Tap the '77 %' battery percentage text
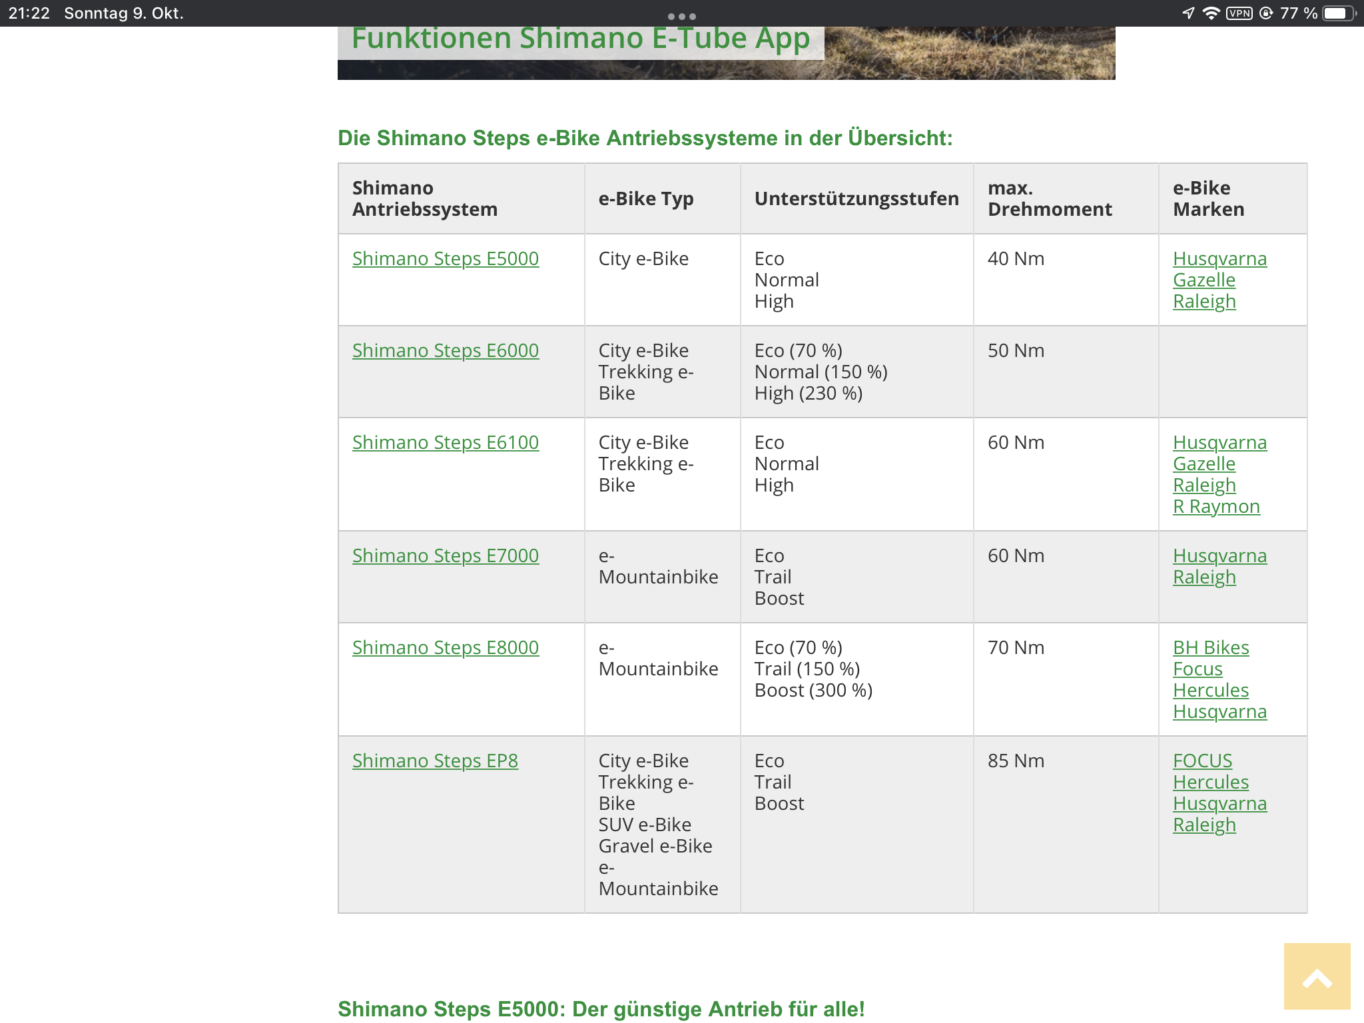Viewport: 1364px width, 1023px height. [1298, 13]
